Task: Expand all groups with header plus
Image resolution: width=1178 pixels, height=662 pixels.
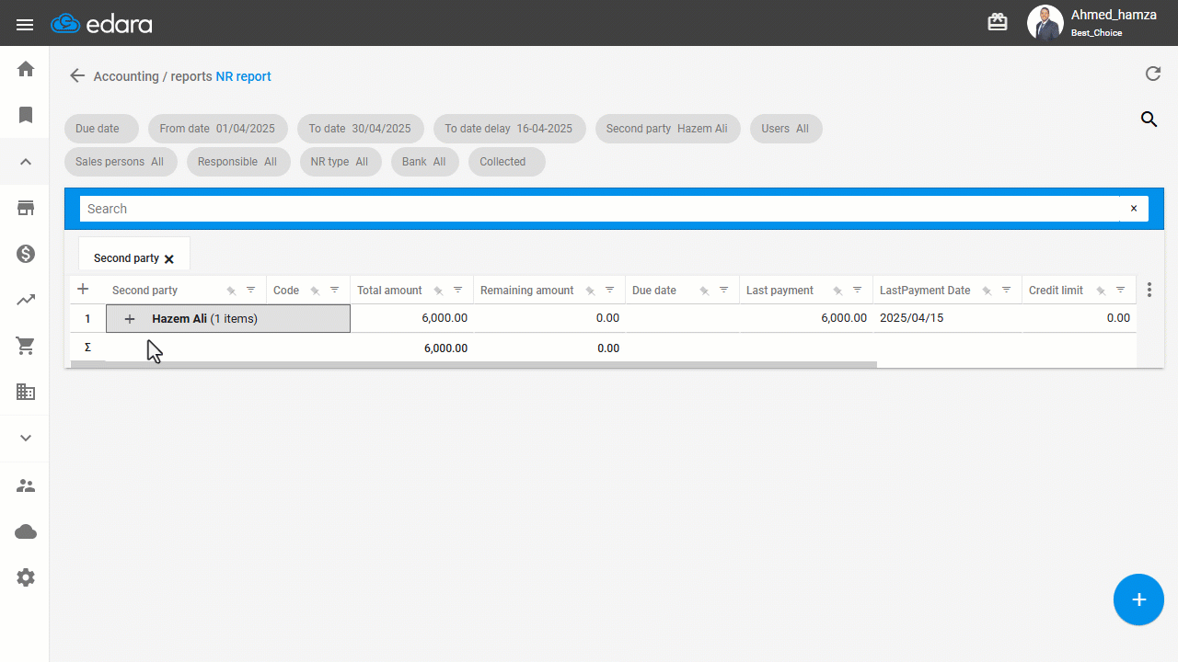Action: [x=83, y=289]
